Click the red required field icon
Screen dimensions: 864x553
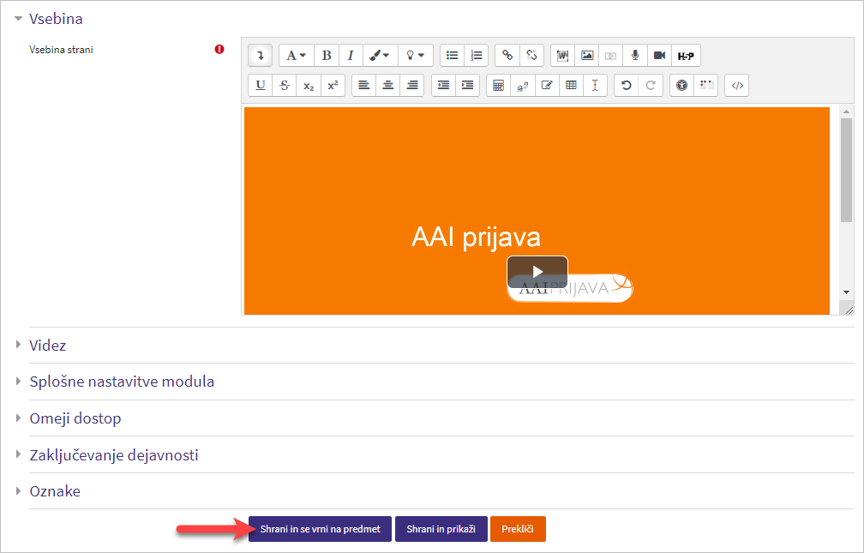pos(219,49)
